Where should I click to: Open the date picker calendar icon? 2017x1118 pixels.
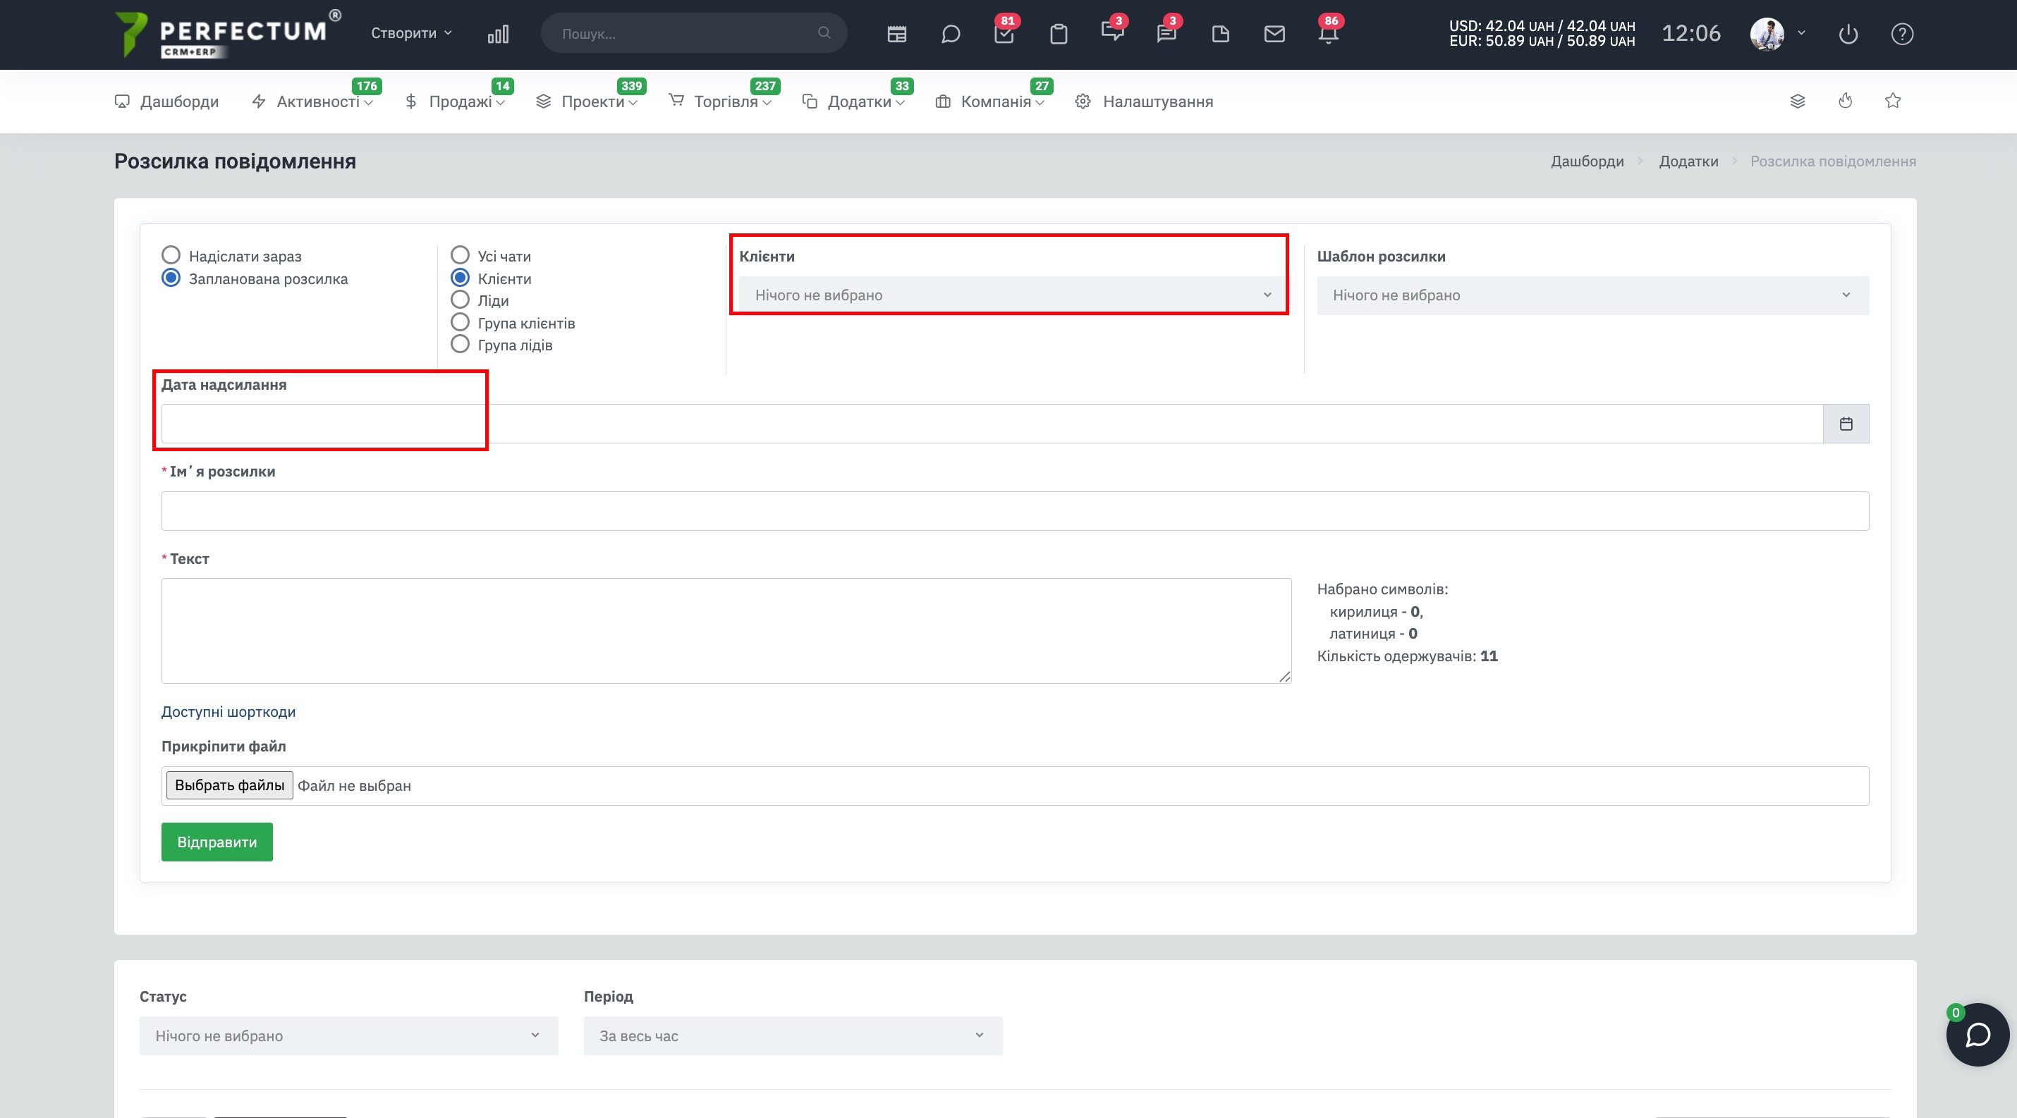pyautogui.click(x=1846, y=423)
